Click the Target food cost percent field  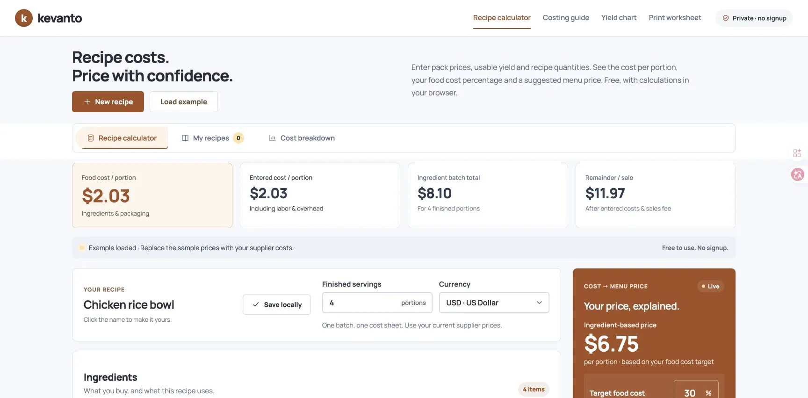tap(696, 392)
